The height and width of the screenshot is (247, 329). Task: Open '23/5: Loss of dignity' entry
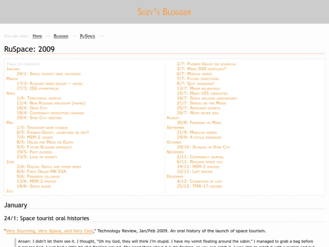[37, 157]
